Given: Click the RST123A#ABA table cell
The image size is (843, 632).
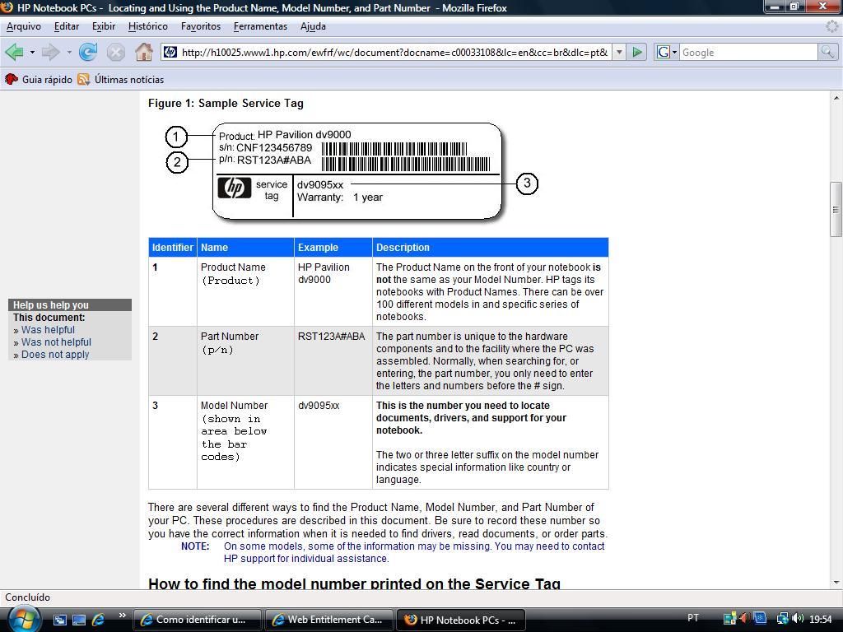Looking at the screenshot, I should [x=333, y=361].
